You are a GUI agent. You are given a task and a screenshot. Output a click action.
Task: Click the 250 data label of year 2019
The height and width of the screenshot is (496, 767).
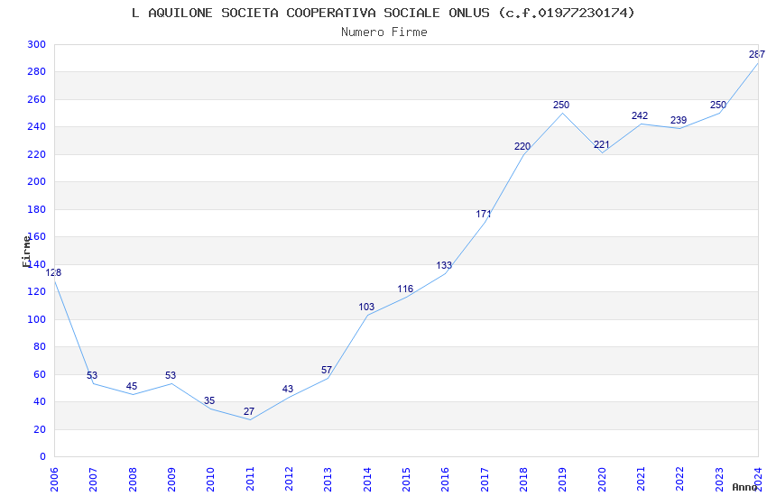pos(561,105)
